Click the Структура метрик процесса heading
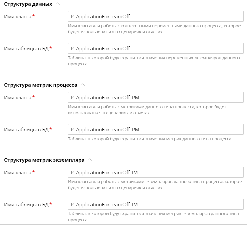This screenshot has height=225, width=247. [x=40, y=85]
